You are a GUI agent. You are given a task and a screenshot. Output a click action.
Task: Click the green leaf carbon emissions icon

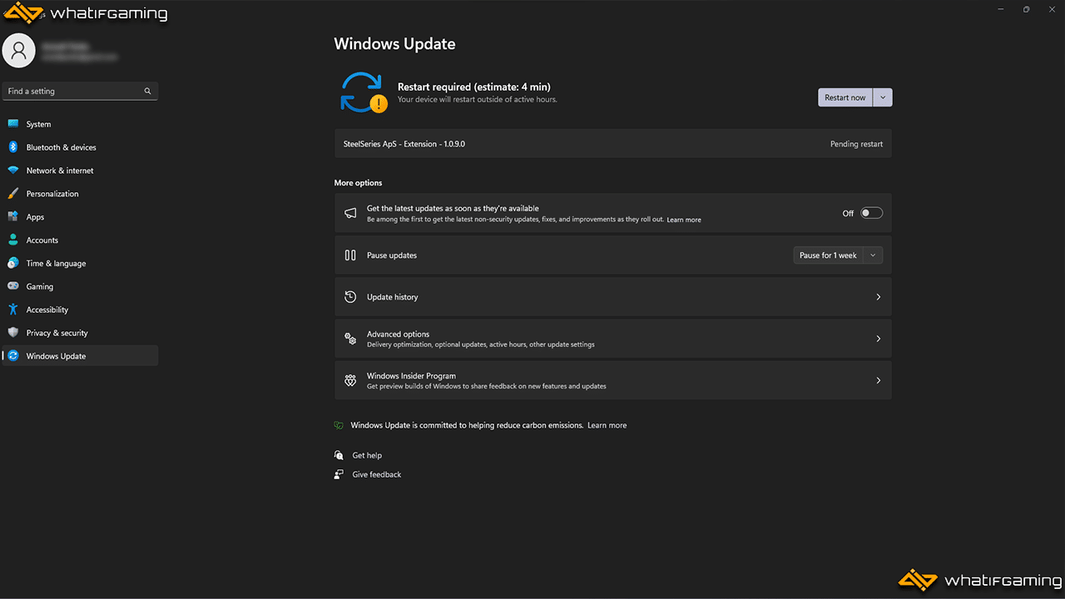(x=339, y=425)
